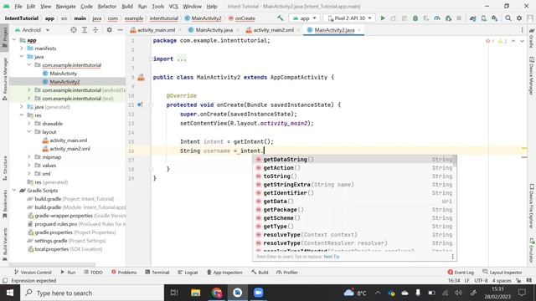Expand the values folder
This screenshot has height=301, width=536.
click(29, 166)
